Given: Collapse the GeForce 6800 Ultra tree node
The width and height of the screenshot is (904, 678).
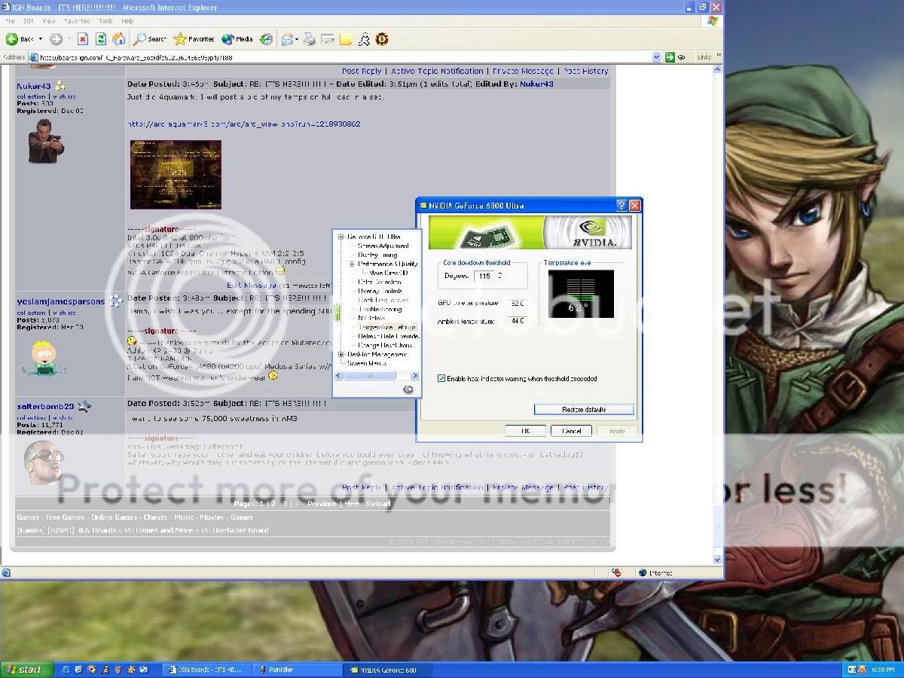Looking at the screenshot, I should (341, 237).
